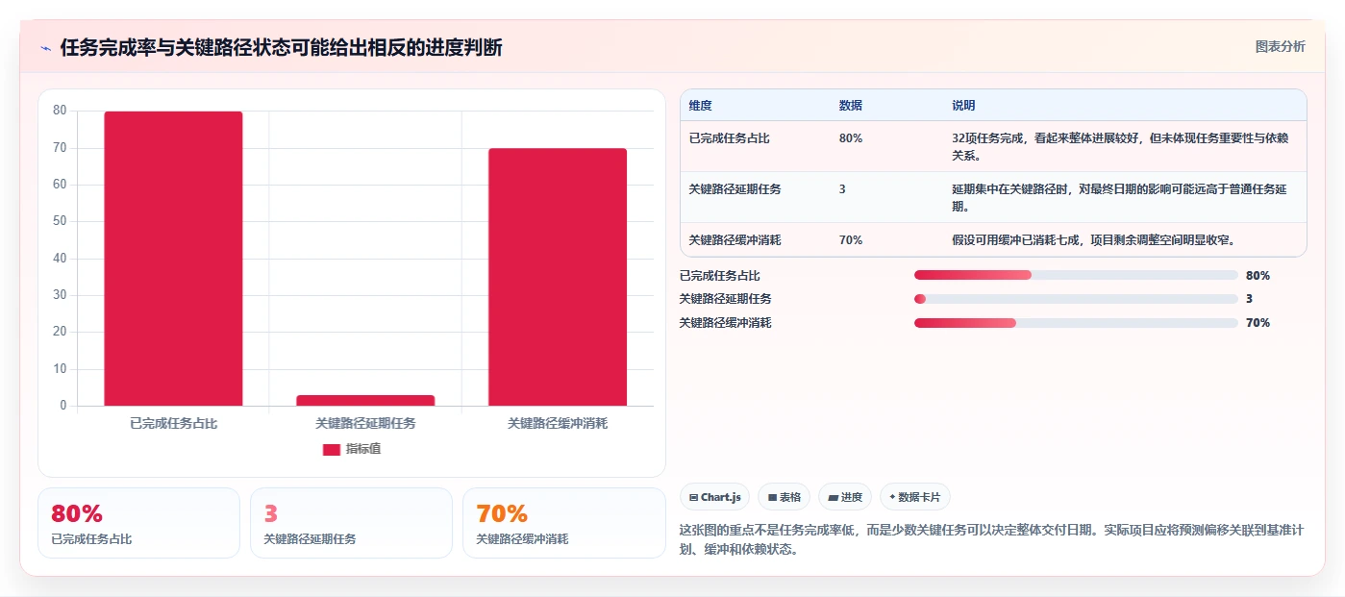Click the lightning icon beside the title
The image size is (1345, 597).
coord(45,48)
